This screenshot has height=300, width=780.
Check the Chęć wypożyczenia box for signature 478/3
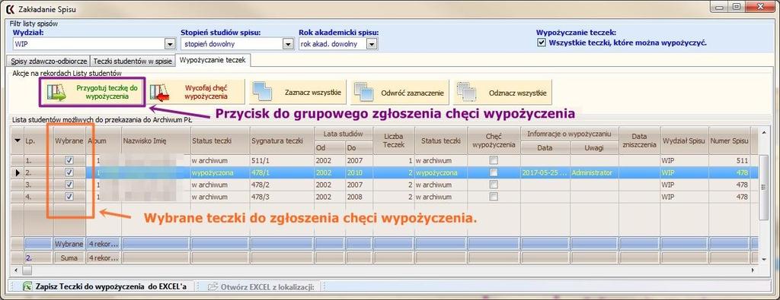tap(493, 197)
